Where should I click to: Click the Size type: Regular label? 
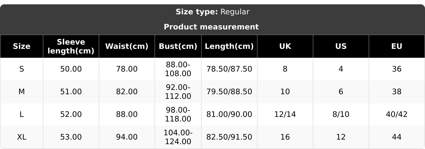pos(212,12)
